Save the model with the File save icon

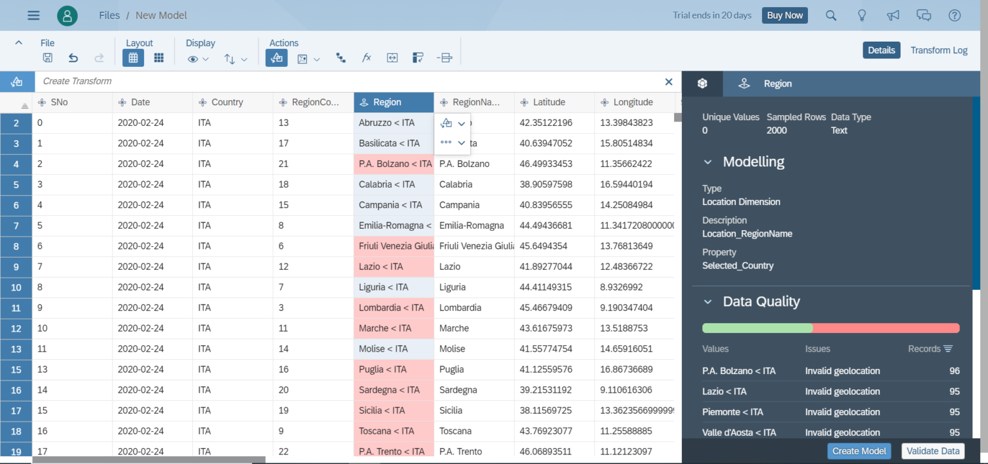(x=48, y=58)
